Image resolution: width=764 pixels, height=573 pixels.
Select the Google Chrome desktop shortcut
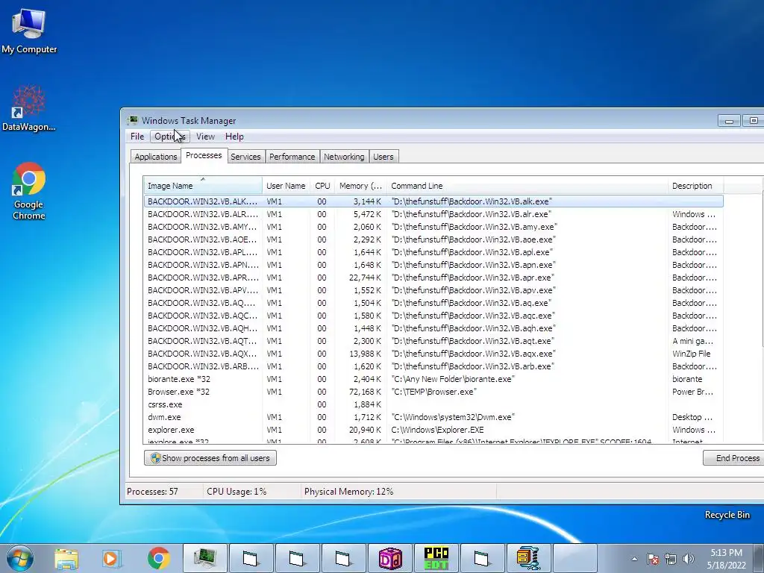click(29, 191)
